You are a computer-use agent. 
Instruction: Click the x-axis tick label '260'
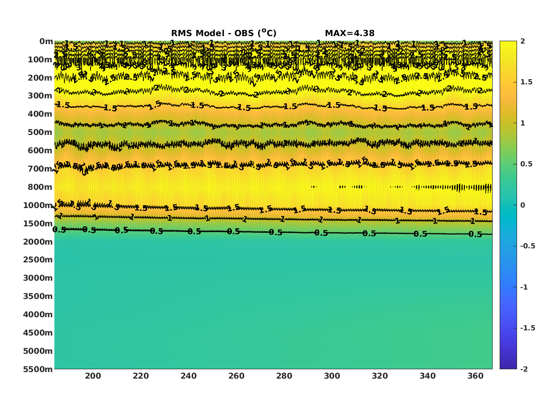[x=237, y=376]
